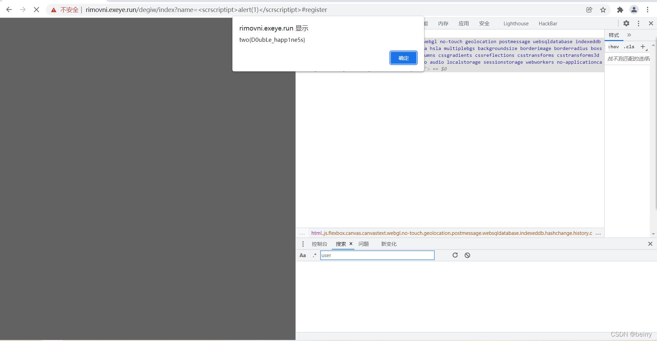657x341 pixels.
Task: Open the 问题 drawer tab
Action: [x=364, y=244]
